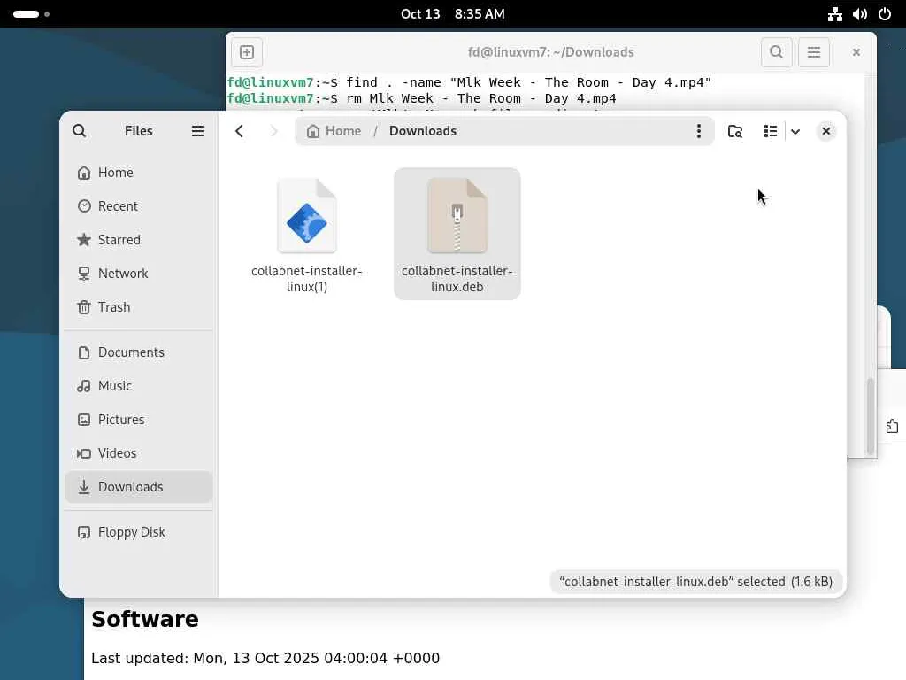Viewport: 906px width, 680px height.
Task: Click Home in the path bar
Action: coord(334,131)
